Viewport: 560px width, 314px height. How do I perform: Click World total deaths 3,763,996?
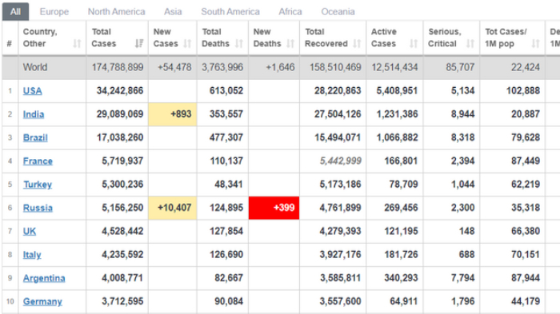(222, 67)
